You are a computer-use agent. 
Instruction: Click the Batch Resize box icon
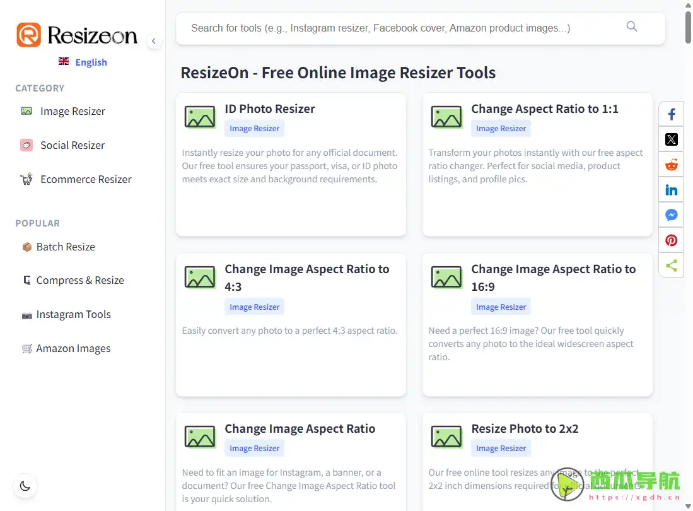pos(27,247)
